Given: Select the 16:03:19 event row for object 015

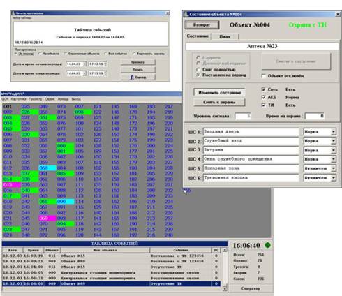Looking at the screenshot, I should (x=111, y=256).
